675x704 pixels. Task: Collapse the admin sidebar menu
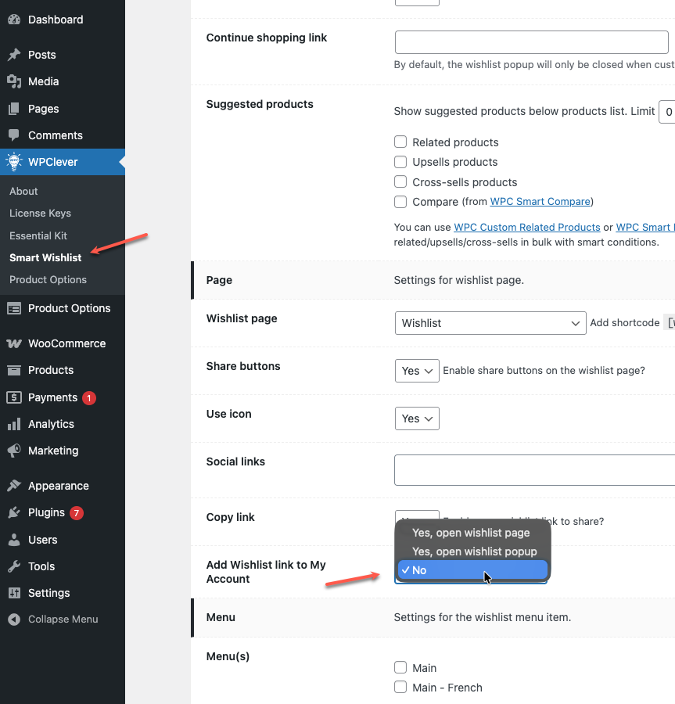(63, 620)
